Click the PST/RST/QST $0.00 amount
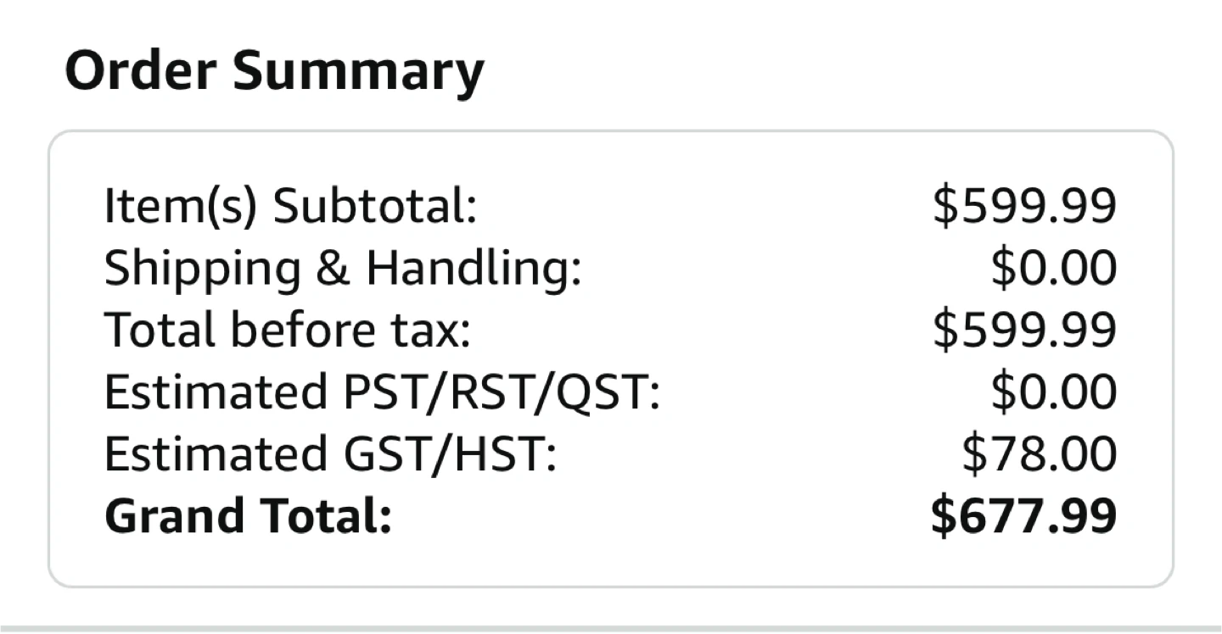 [x=1053, y=392]
